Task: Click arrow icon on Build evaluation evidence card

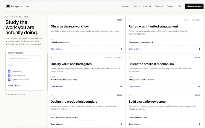Action: 199,124
